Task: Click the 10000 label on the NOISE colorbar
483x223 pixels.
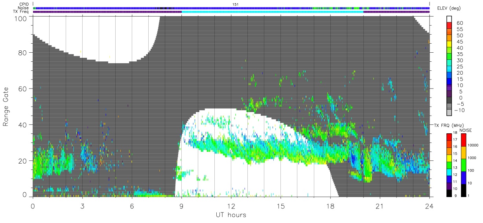Action: click(473, 145)
